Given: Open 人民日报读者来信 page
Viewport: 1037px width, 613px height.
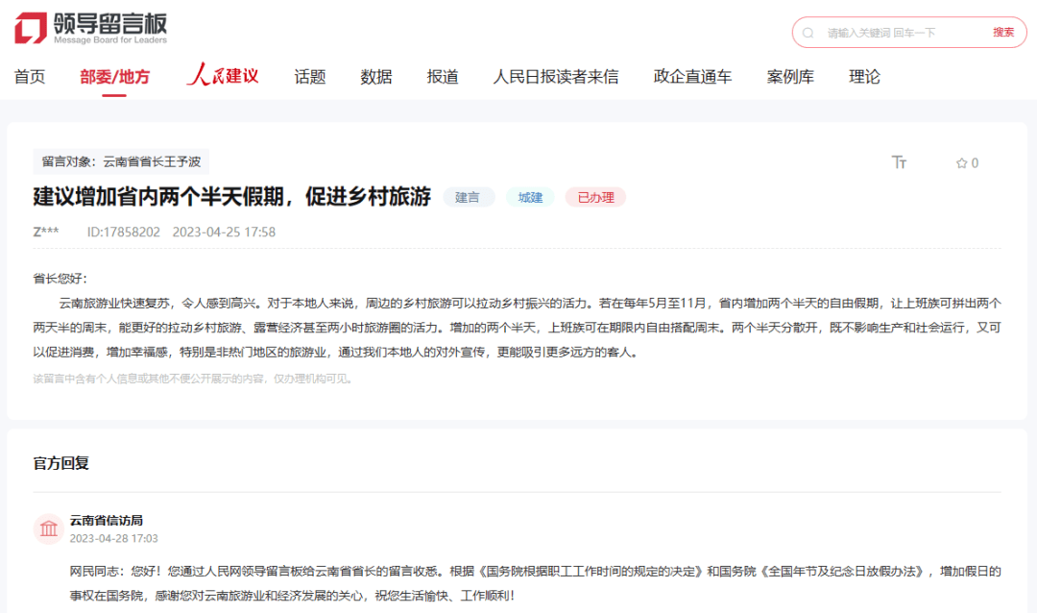Looking at the screenshot, I should tap(556, 77).
